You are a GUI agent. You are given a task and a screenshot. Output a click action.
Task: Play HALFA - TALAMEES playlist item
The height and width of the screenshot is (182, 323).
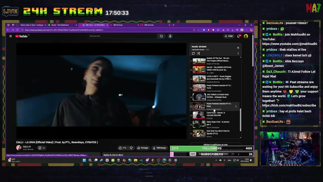coord(214,70)
